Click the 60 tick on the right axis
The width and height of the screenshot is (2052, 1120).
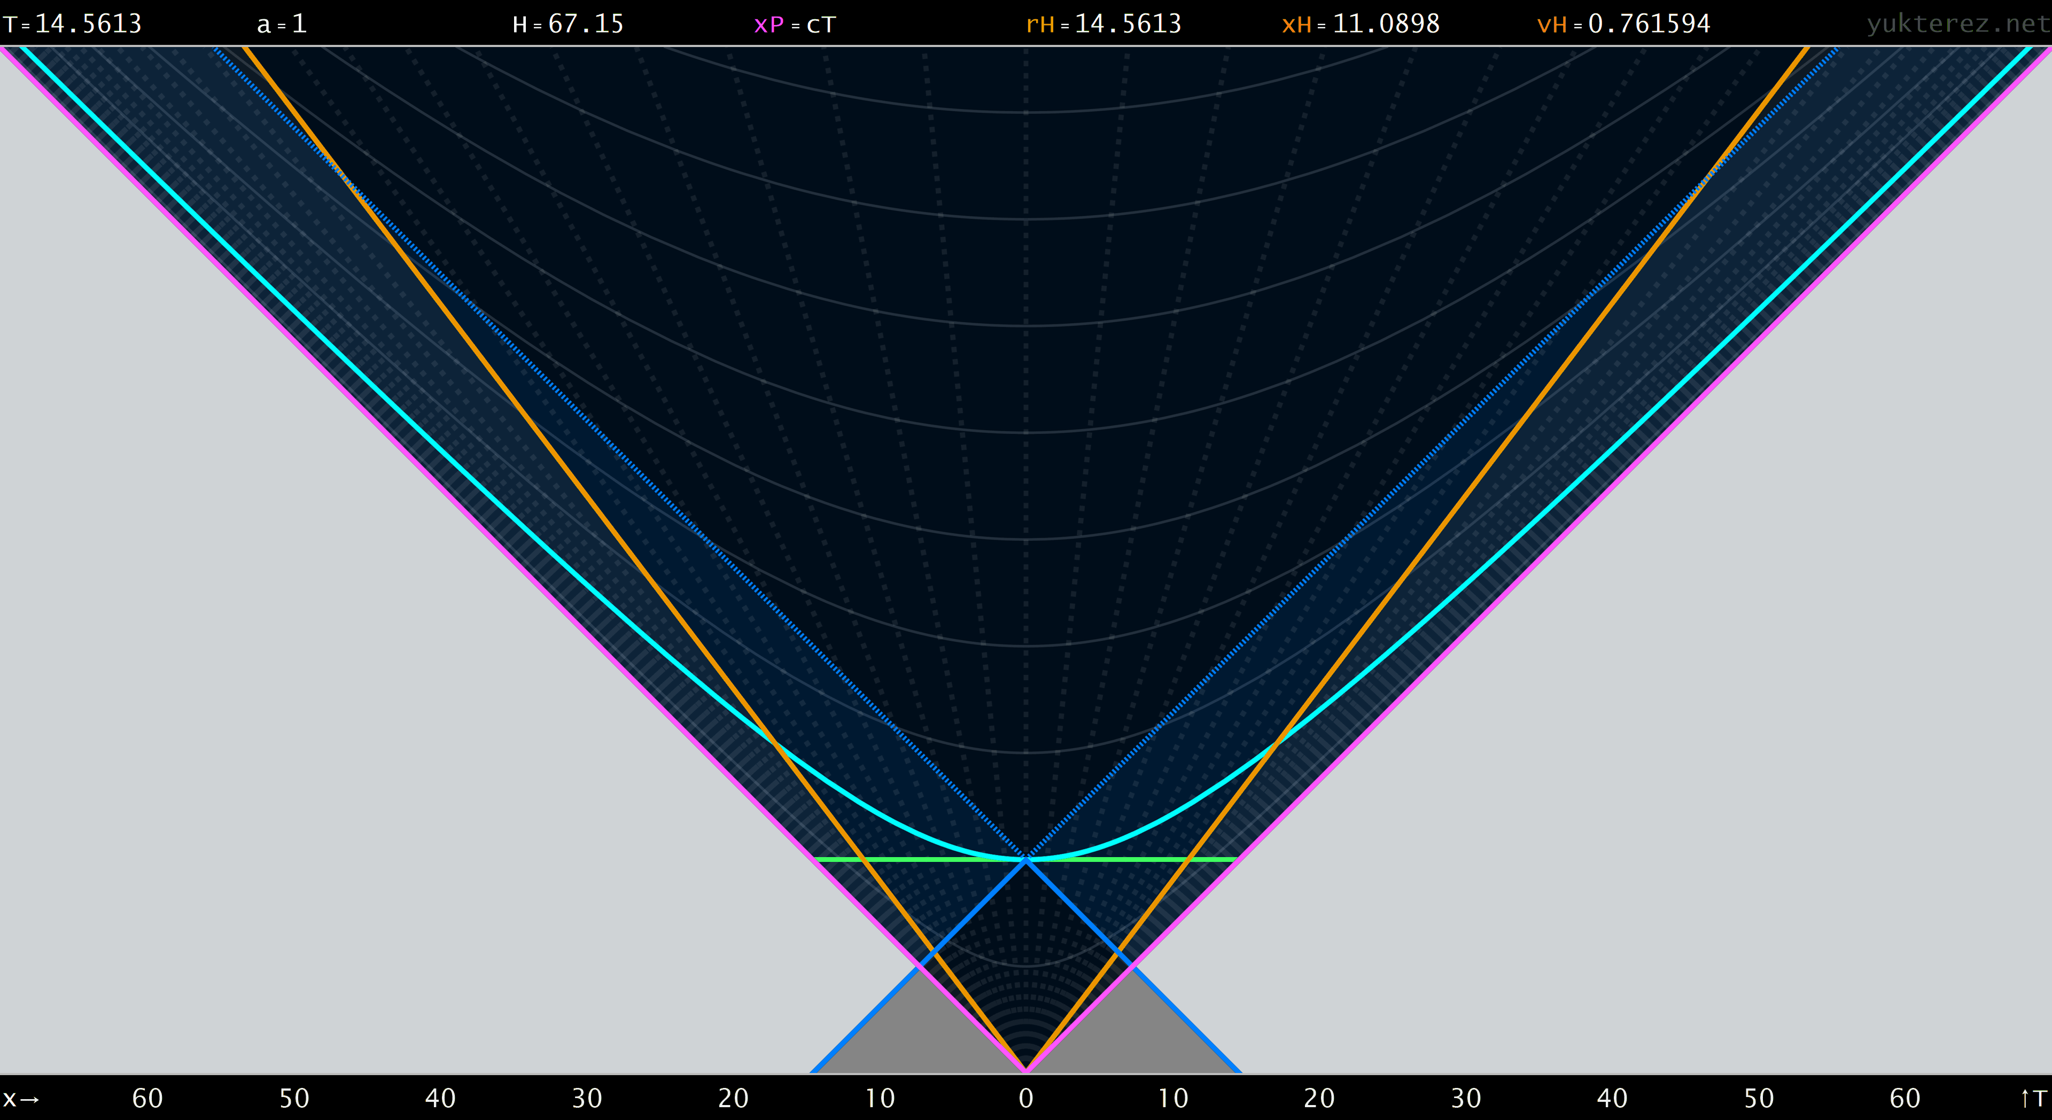click(1905, 1099)
